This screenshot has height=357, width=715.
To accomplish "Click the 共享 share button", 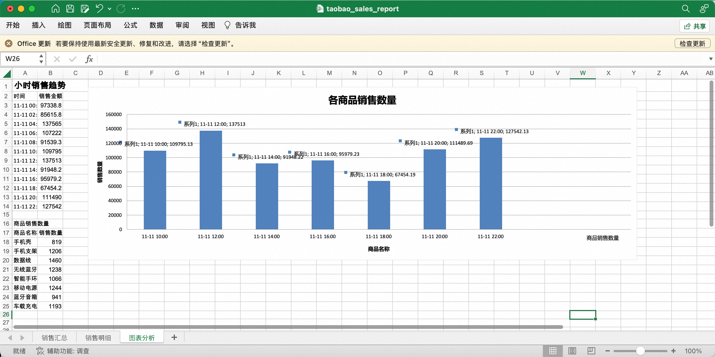I will click(695, 26).
